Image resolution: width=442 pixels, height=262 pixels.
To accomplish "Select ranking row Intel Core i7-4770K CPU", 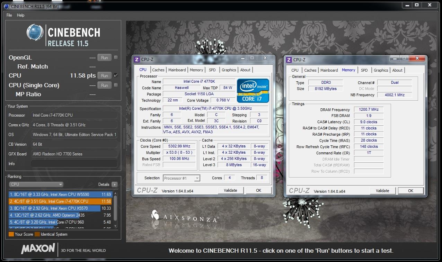I will coord(60,201).
